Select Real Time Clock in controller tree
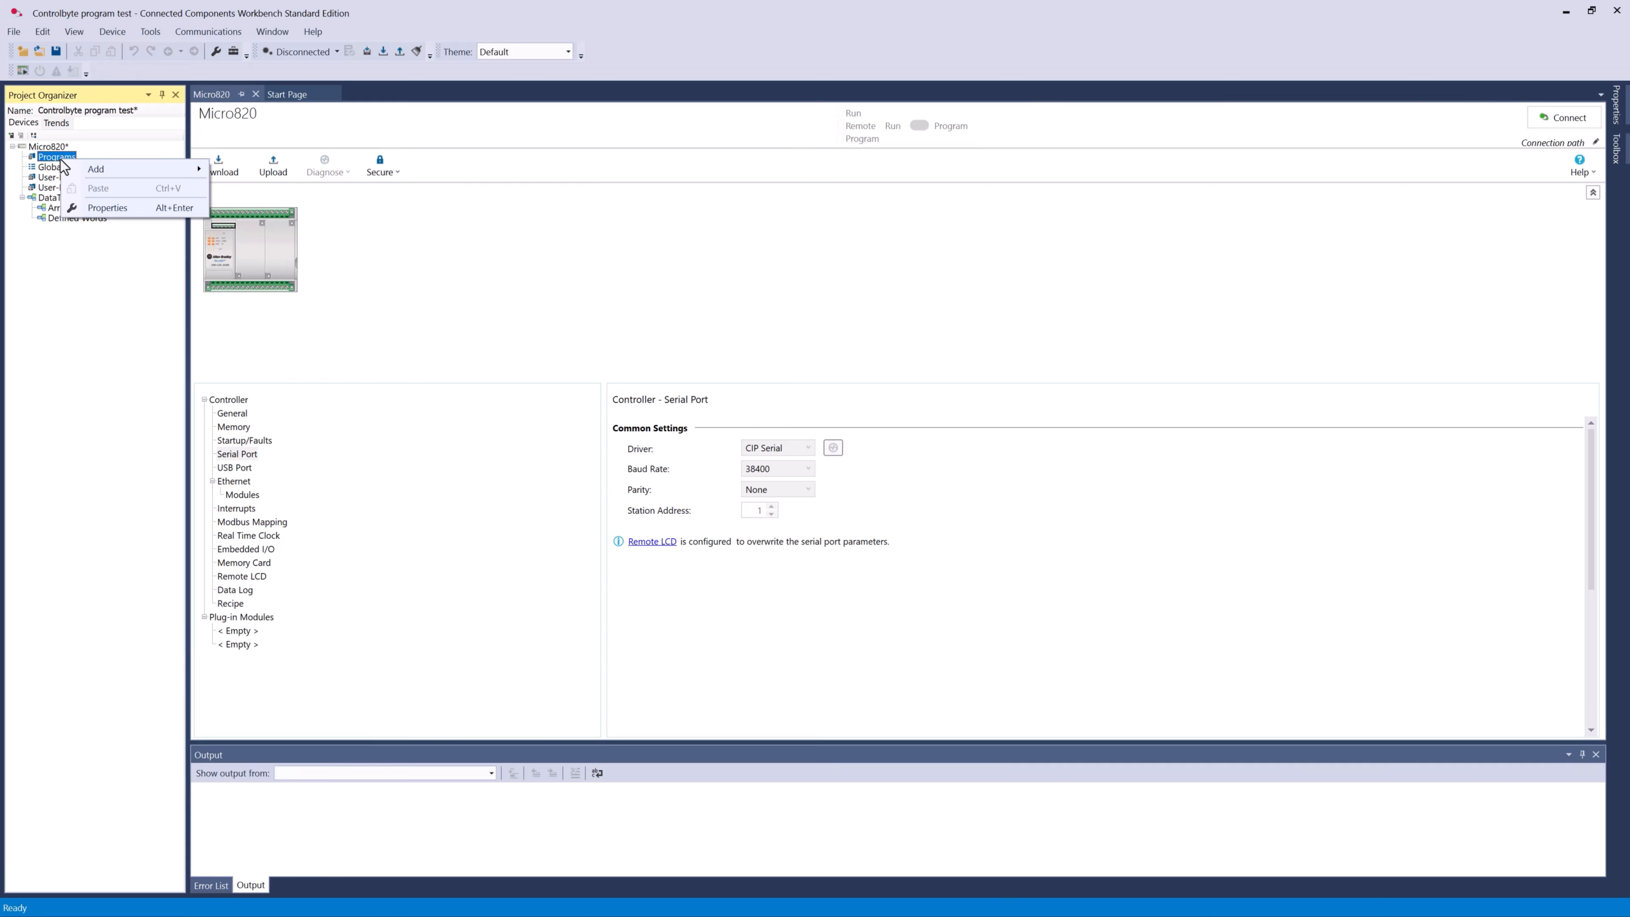The width and height of the screenshot is (1630, 917). click(248, 536)
